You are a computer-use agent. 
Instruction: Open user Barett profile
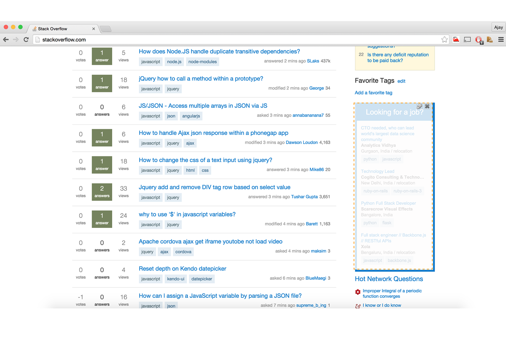point(312,225)
